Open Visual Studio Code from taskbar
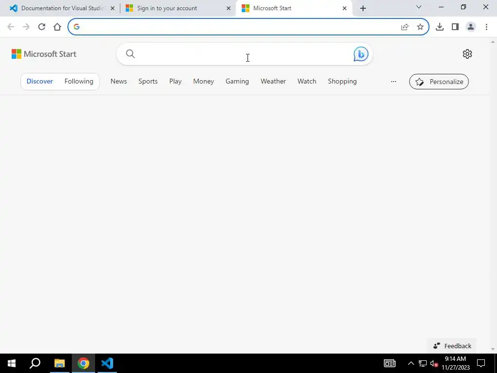 [107, 363]
